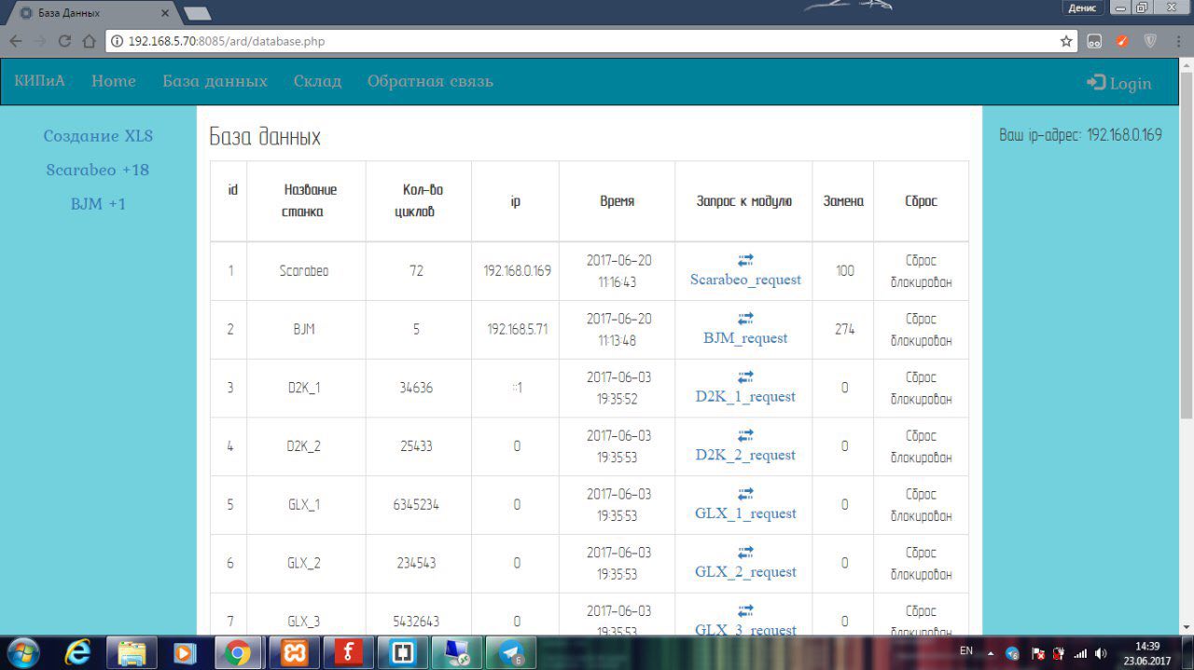Open a new browser tab
1194x670 pixels.
click(197, 13)
